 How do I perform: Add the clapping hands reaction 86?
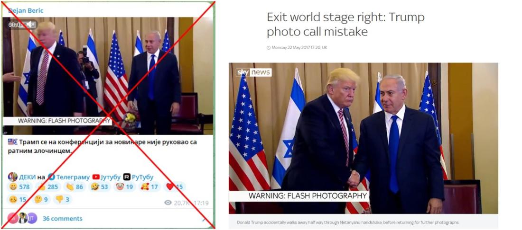tap(74, 187)
